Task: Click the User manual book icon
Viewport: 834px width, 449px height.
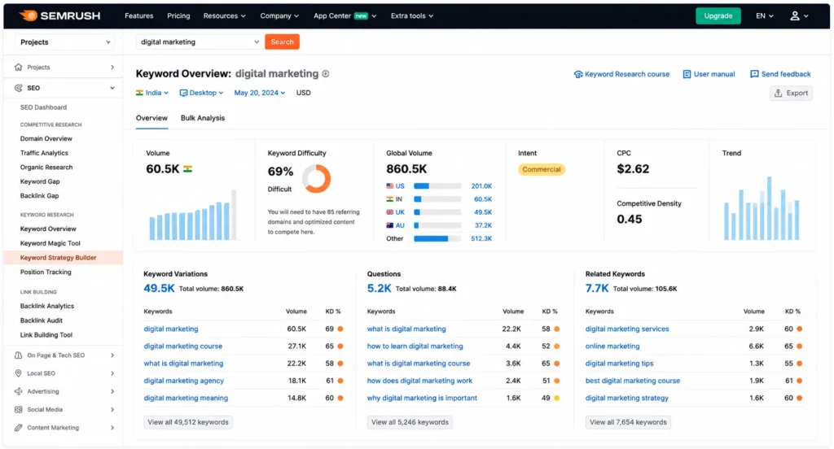Action: (x=687, y=74)
